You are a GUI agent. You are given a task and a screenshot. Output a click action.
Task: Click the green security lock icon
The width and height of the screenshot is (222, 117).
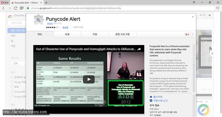28,8
